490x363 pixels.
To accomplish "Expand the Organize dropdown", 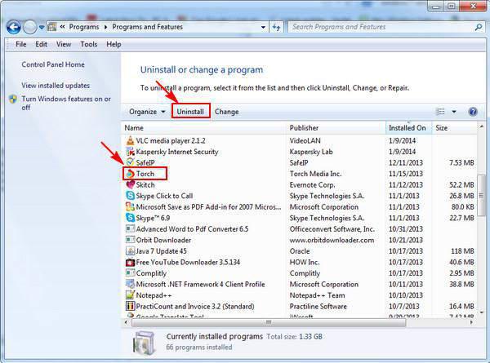I will click(x=147, y=112).
